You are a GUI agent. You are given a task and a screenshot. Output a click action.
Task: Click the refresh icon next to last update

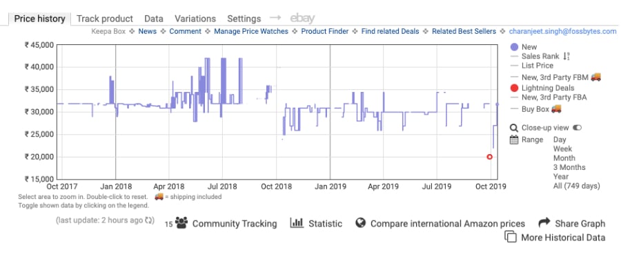click(x=149, y=220)
